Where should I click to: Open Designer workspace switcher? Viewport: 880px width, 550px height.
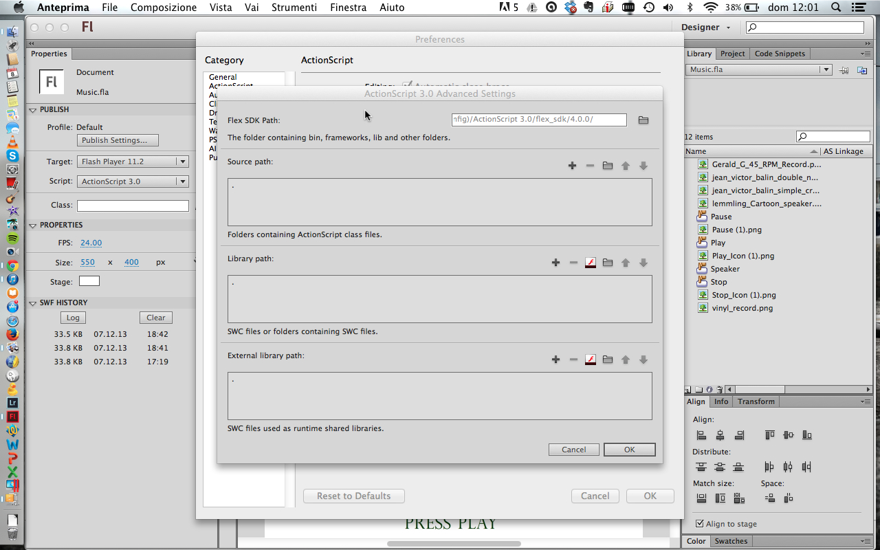[x=705, y=27]
